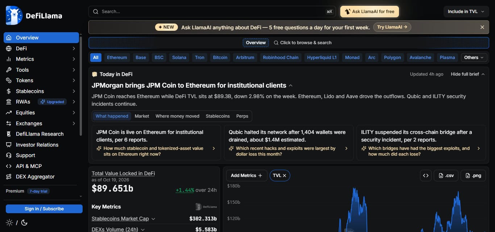495x232 pixels.
Task: Filter by the Ethereum chain
Action: click(x=117, y=58)
